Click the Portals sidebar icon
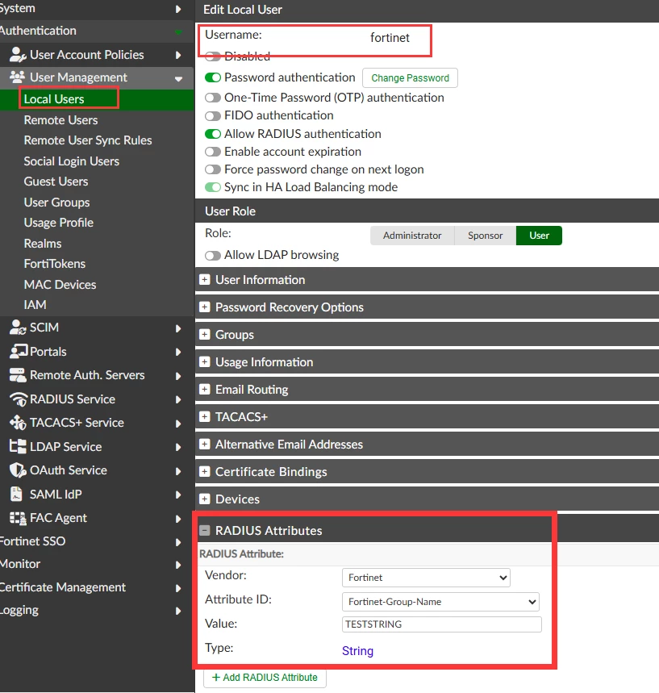659x693 pixels. pyautogui.click(x=19, y=352)
